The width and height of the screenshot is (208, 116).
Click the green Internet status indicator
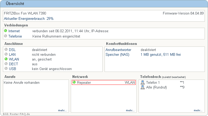coord(6,31)
